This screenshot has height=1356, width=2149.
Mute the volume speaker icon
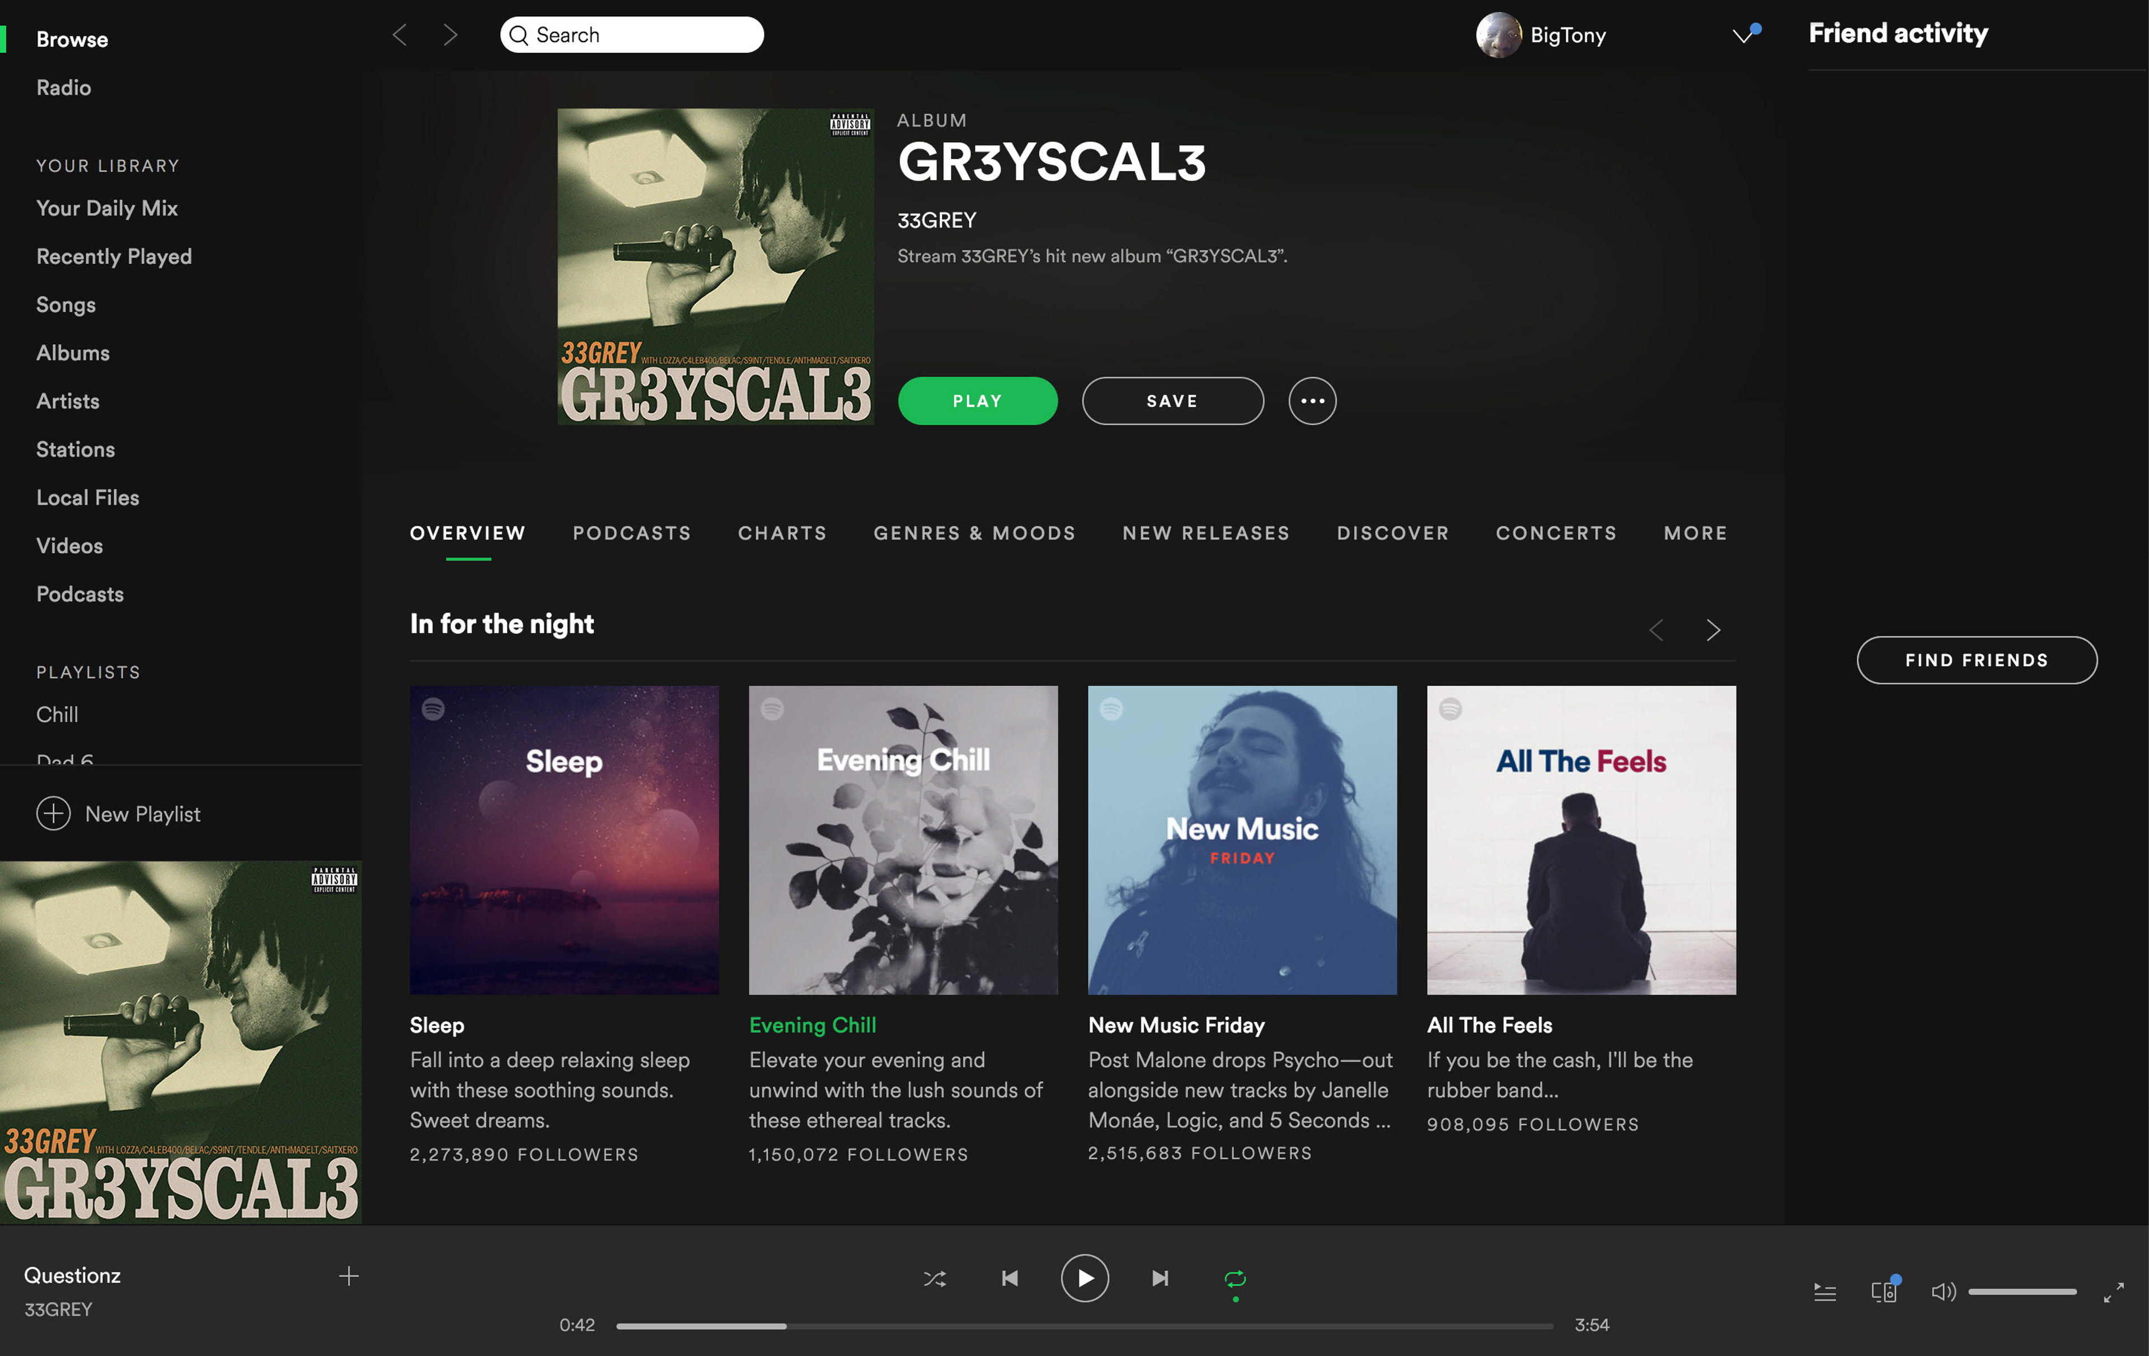tap(1943, 1292)
